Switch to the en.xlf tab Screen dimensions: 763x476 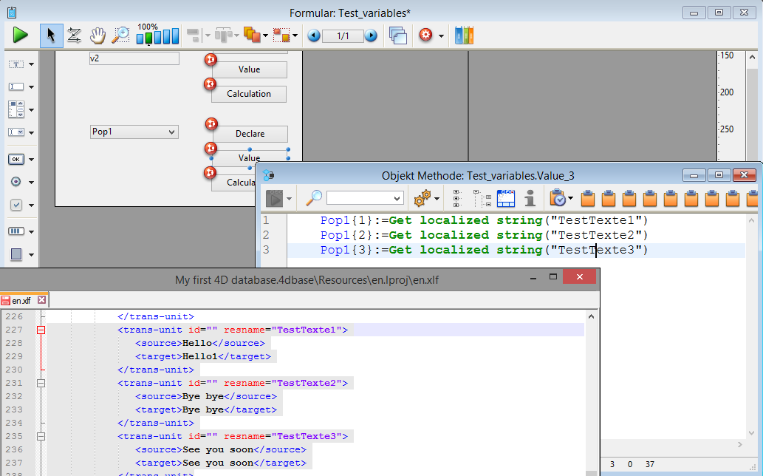click(21, 300)
